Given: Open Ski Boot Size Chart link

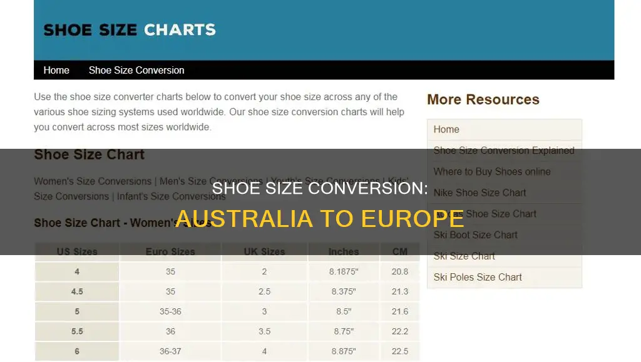Looking at the screenshot, I should (x=476, y=235).
